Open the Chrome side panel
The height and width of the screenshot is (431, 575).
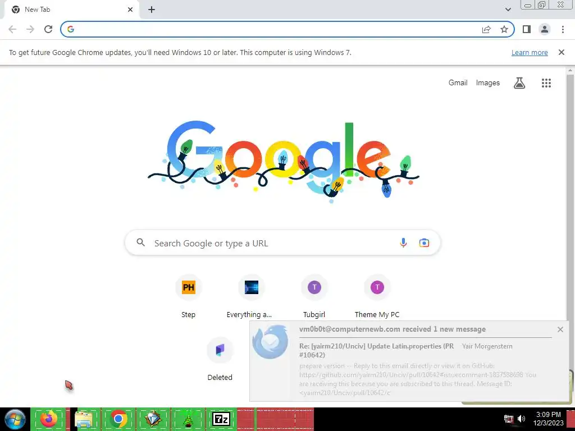click(x=527, y=29)
